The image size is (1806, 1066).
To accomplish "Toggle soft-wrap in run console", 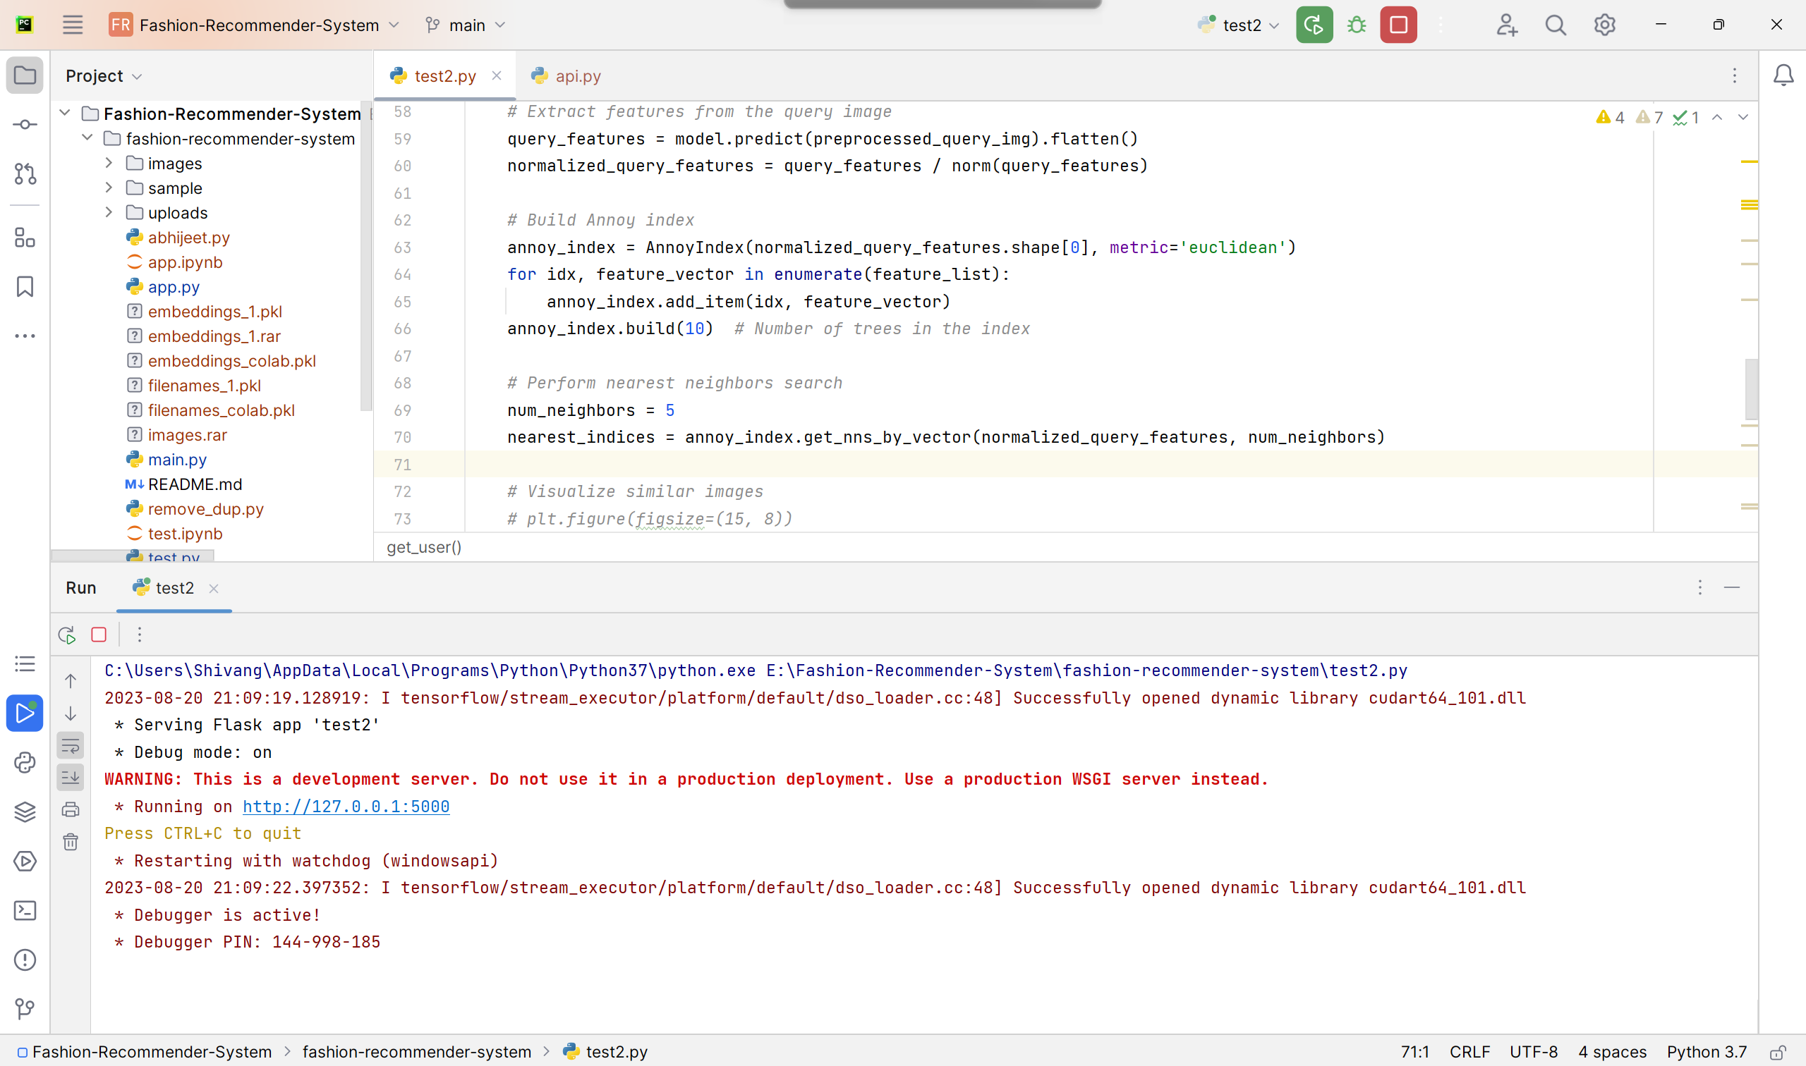I will (x=71, y=747).
